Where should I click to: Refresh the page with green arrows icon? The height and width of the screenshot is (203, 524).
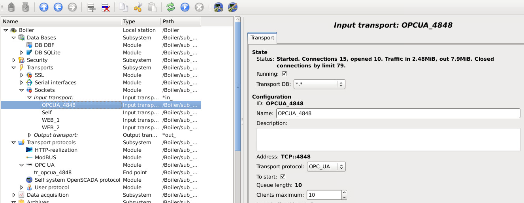[x=170, y=7]
